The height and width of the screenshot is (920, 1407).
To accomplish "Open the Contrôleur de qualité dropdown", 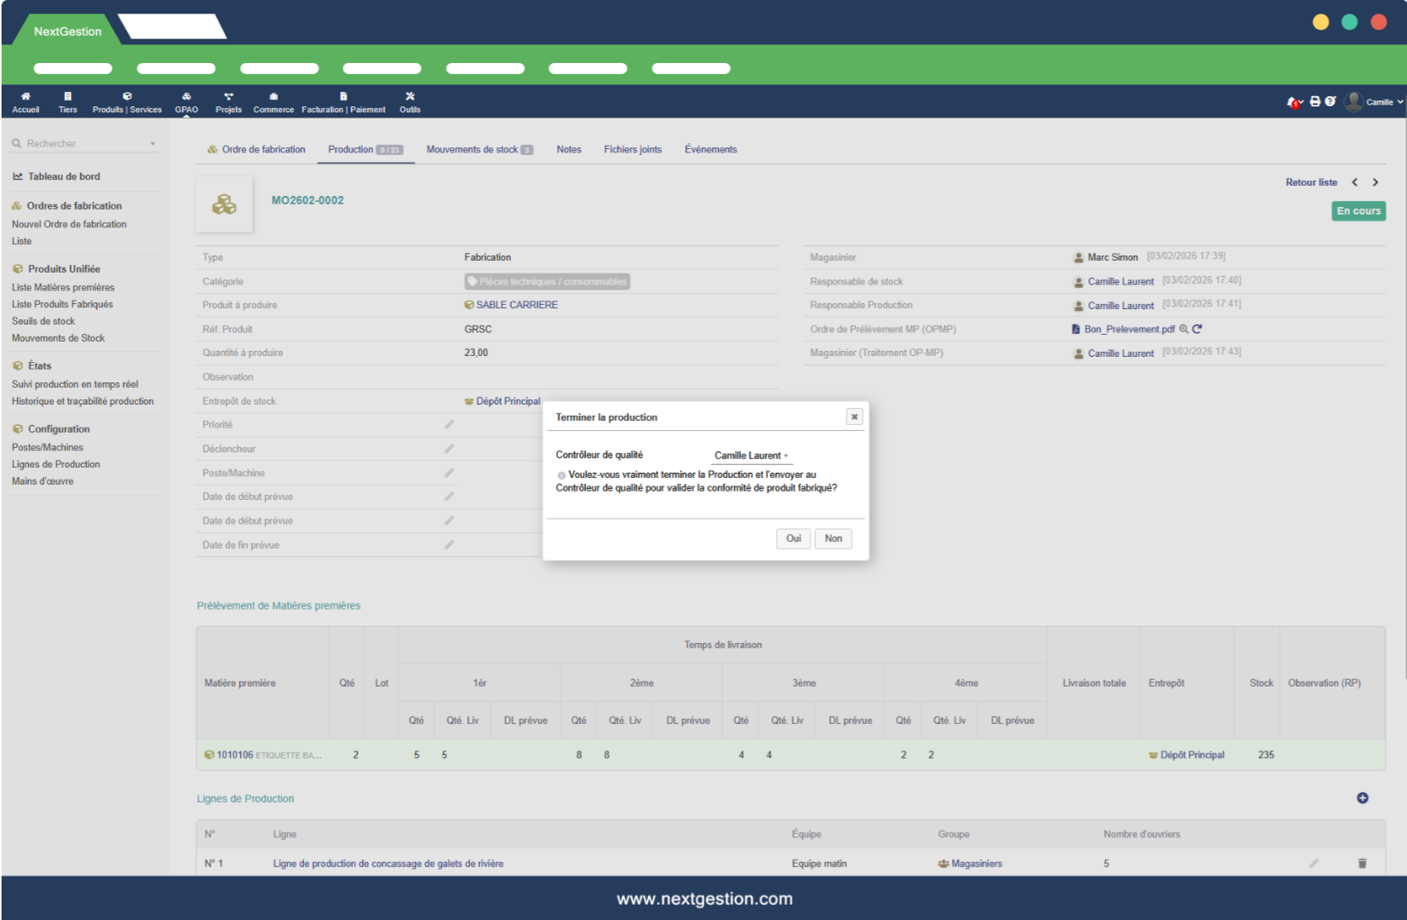I will (751, 456).
